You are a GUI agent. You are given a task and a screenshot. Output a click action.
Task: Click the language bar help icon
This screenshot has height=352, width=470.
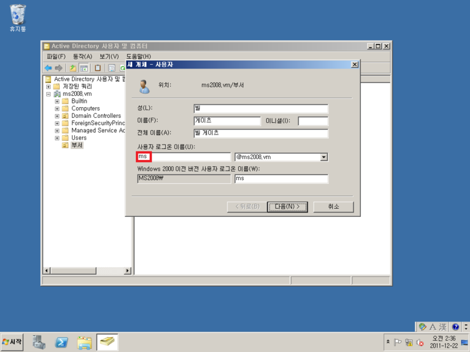(x=455, y=327)
